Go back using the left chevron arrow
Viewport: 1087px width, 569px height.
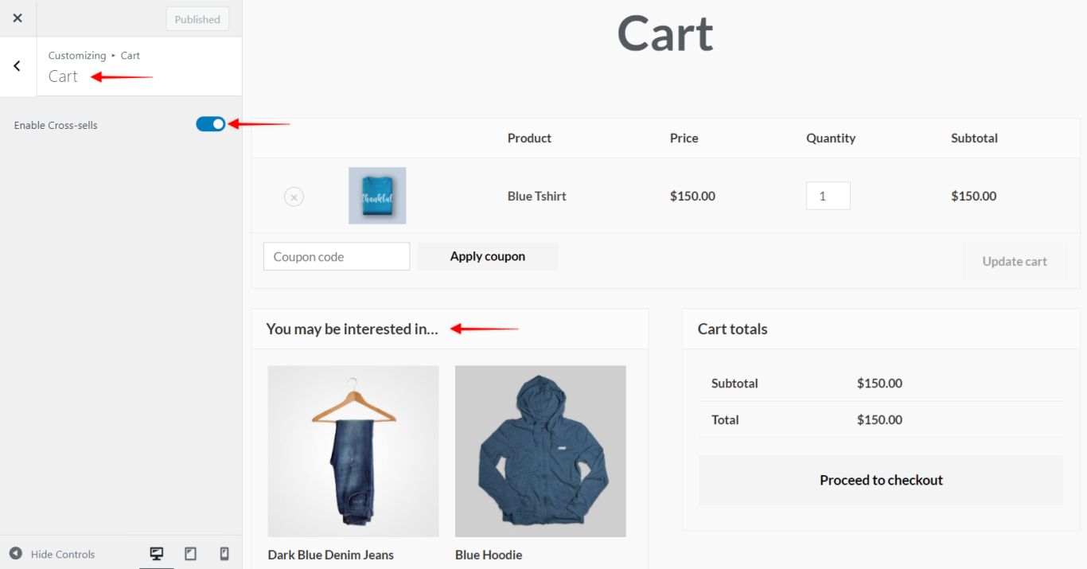coord(18,66)
